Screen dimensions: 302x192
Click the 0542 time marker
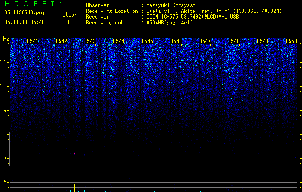pos(61,41)
